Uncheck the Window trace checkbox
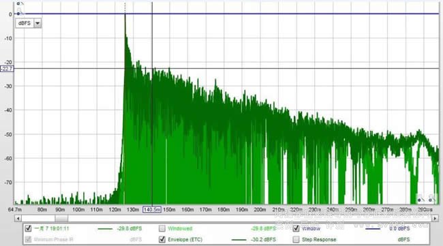 (296, 228)
